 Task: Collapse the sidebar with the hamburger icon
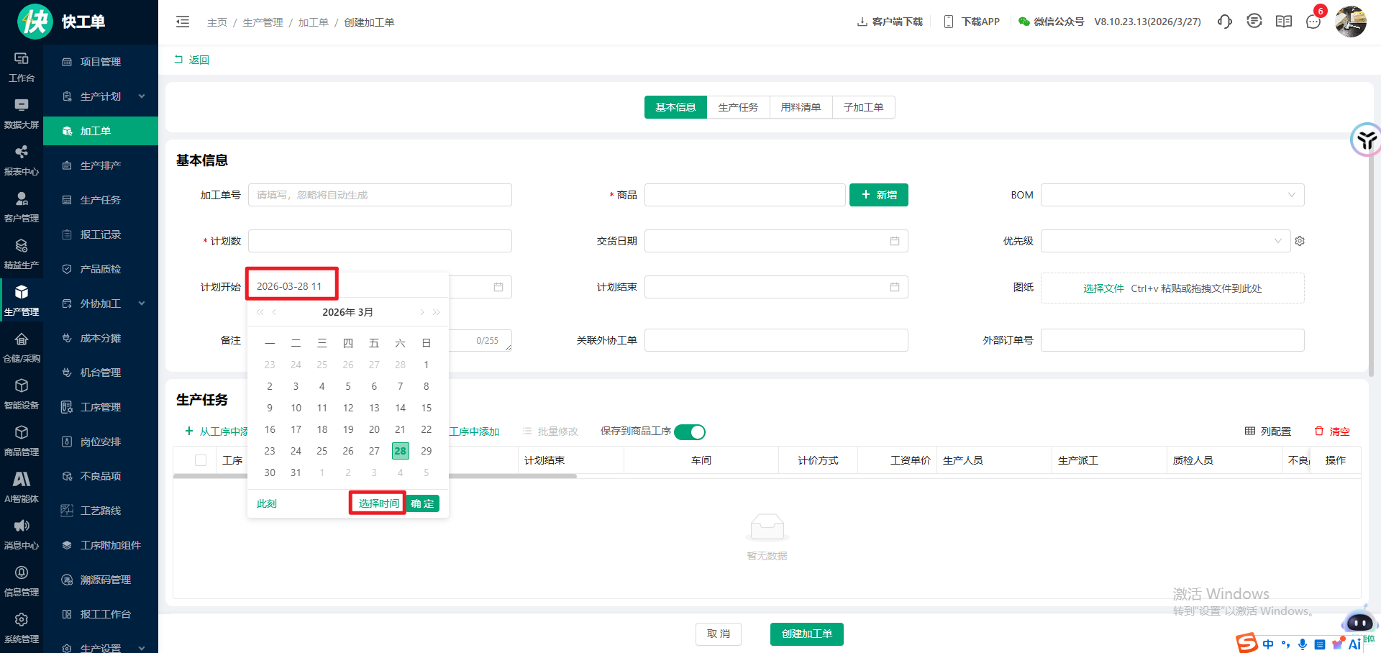point(183,22)
